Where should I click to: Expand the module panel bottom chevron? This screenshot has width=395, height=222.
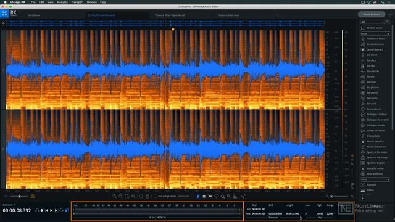coord(363,199)
